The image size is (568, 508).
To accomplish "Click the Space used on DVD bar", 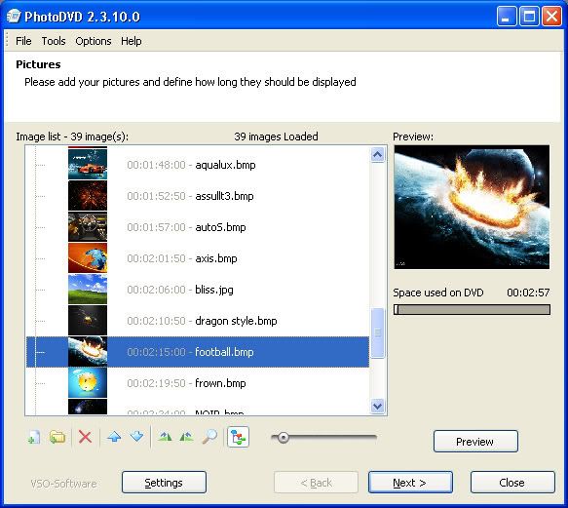I will [472, 309].
